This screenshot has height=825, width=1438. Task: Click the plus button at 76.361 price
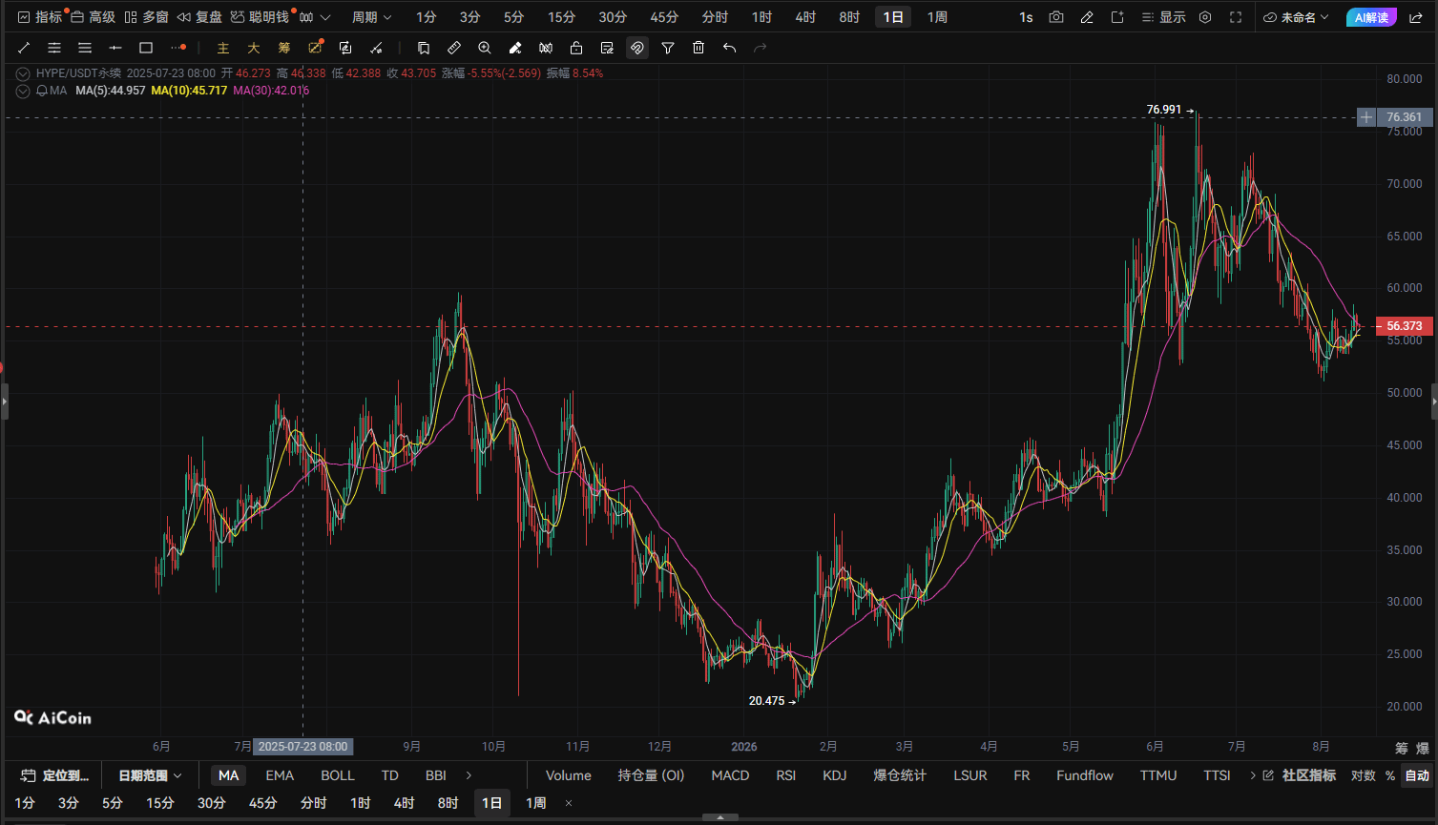[1367, 117]
